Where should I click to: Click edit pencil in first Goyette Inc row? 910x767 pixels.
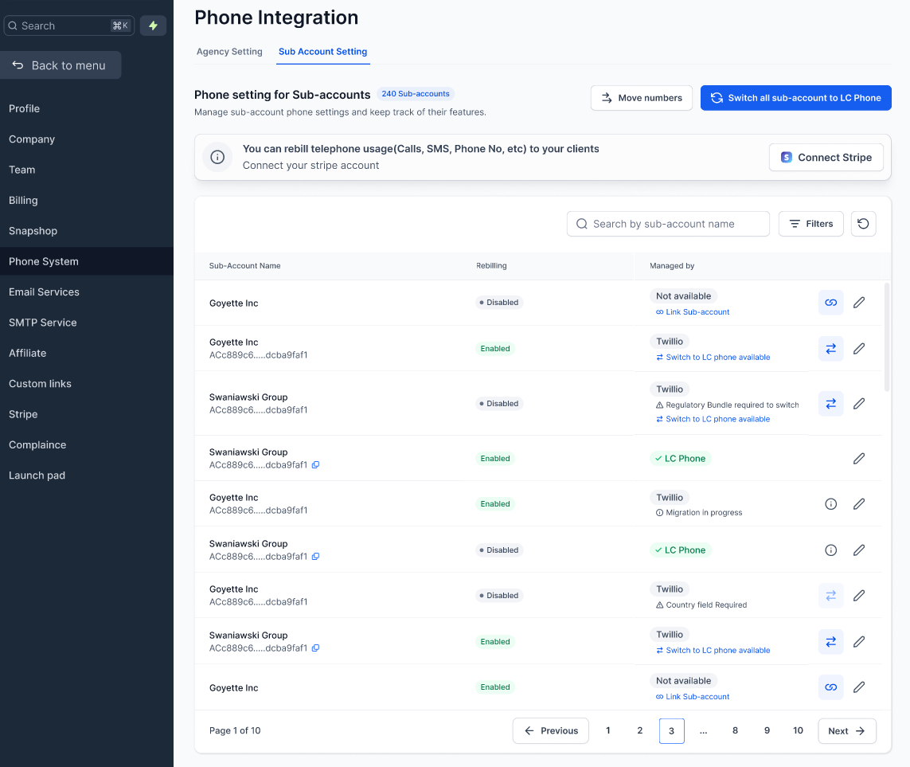click(859, 303)
